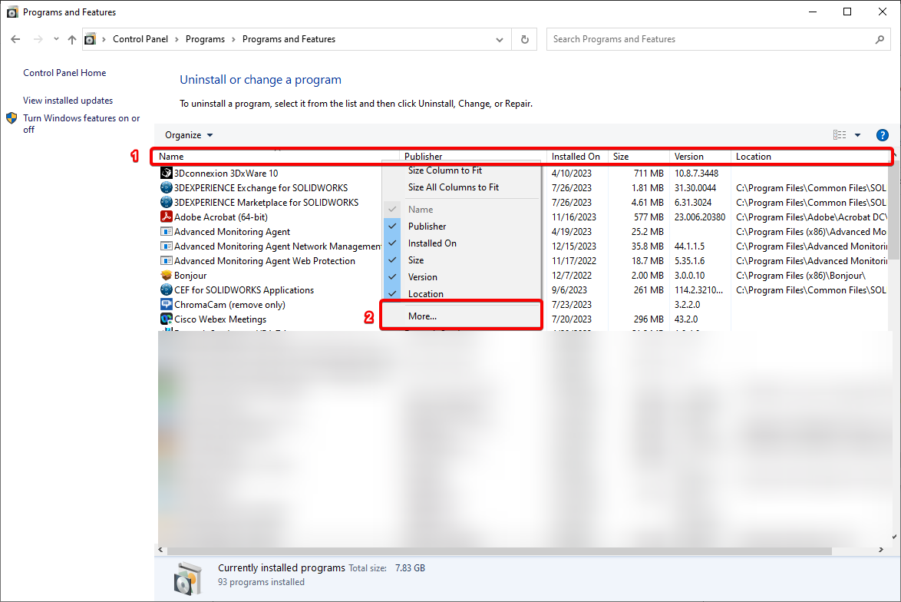Screen dimensions: 901x602
Task: Open Turn Windows features on or off
Action: point(81,124)
